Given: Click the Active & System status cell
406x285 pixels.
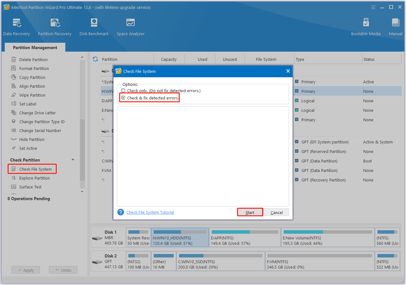Looking at the screenshot, I should click(378, 142).
